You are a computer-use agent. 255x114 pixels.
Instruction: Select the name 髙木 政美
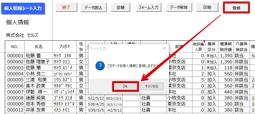39,86
